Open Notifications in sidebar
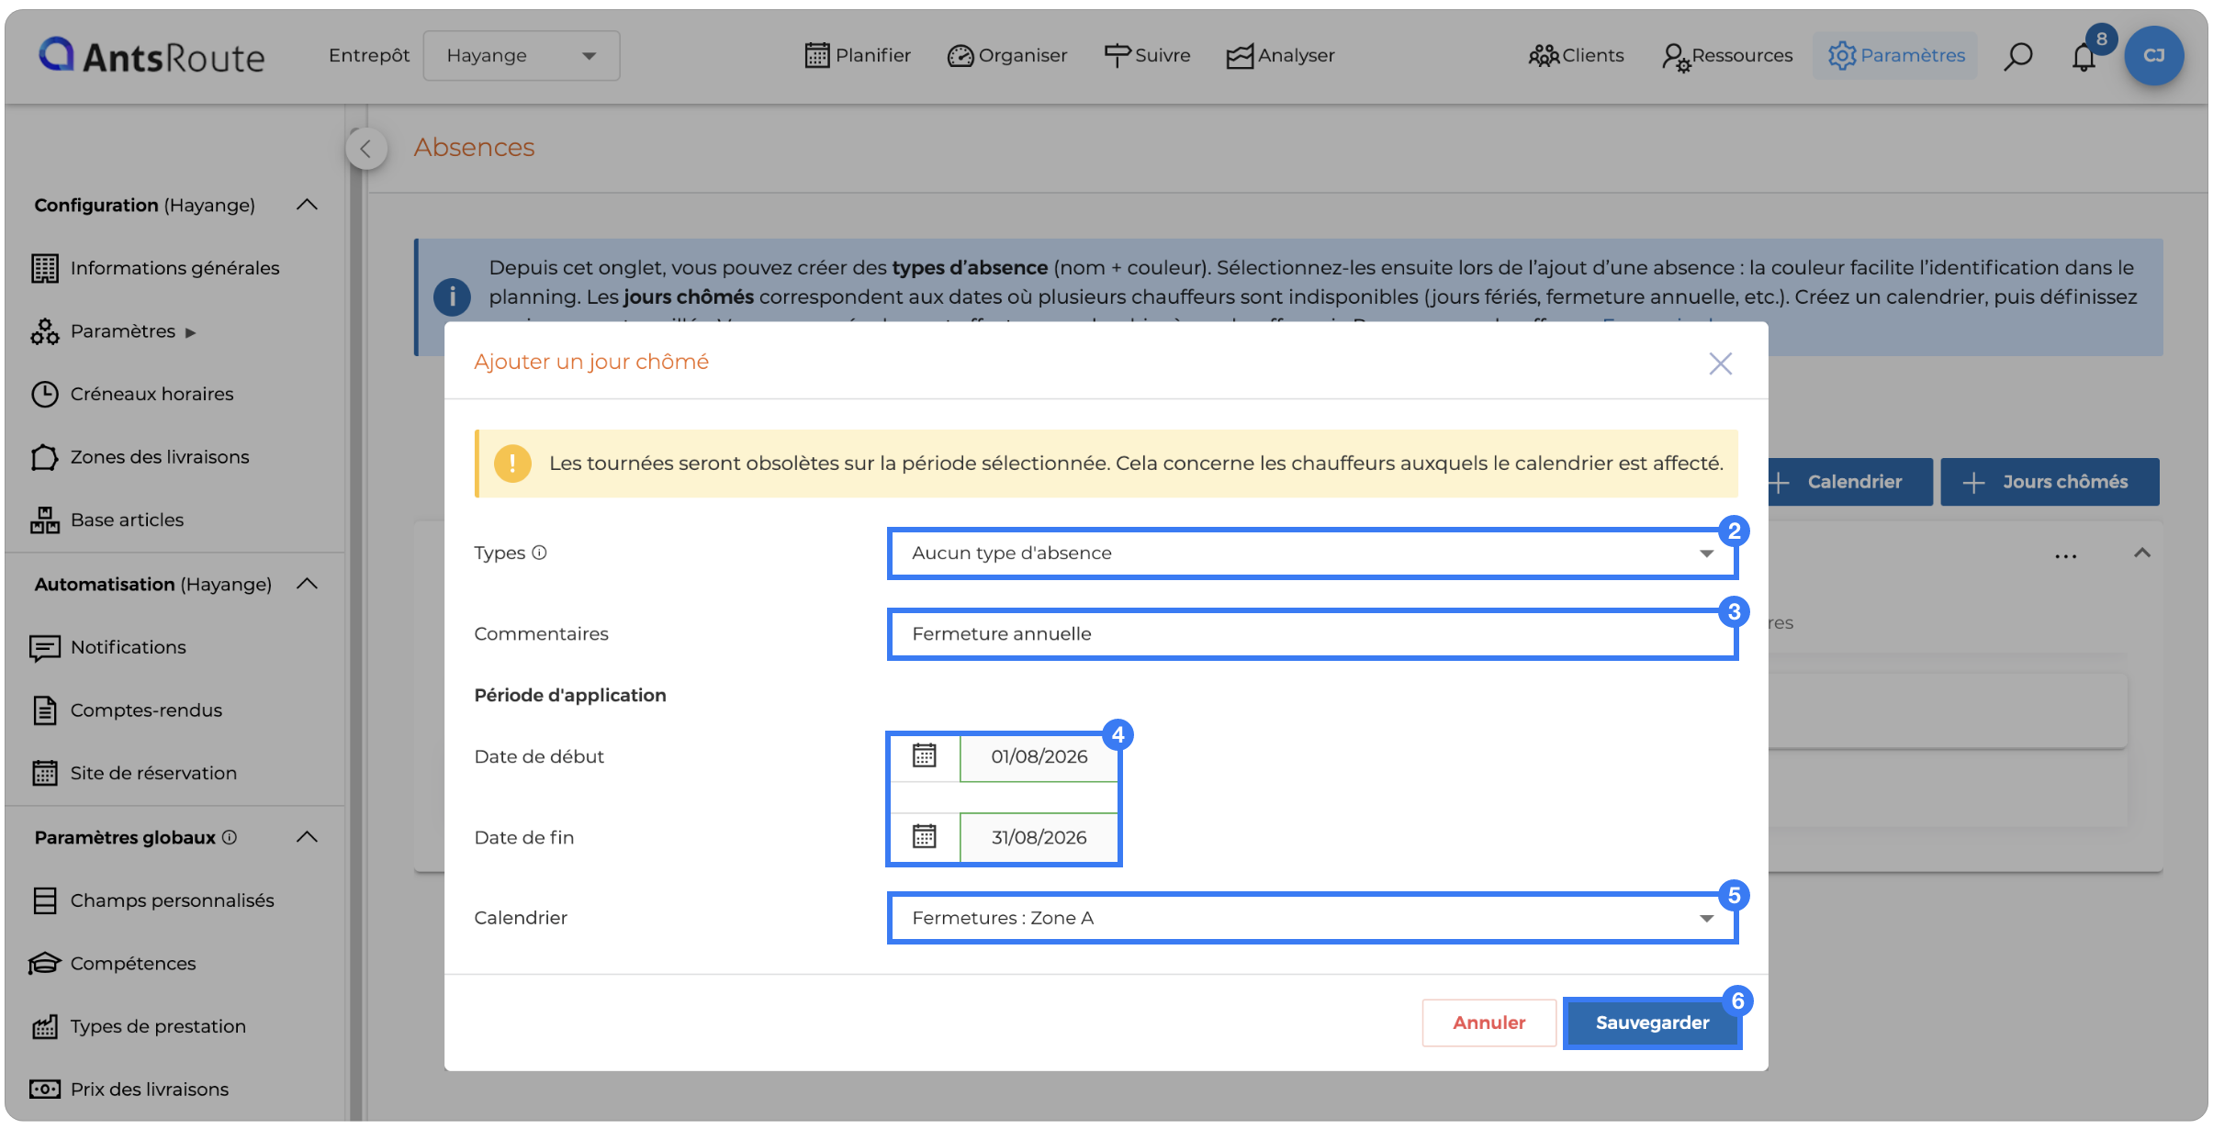Image resolution: width=2213 pixels, height=1129 pixels. click(x=108, y=647)
